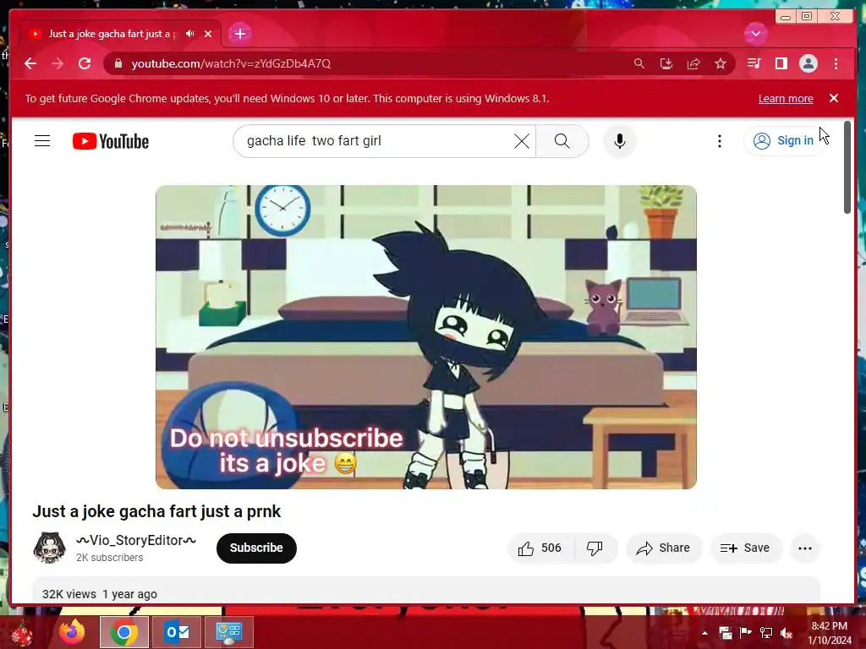
Task: Dislike this video
Action: pos(595,548)
